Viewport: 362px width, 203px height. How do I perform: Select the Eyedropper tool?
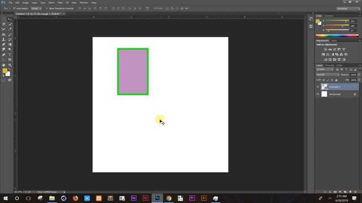click(10, 29)
